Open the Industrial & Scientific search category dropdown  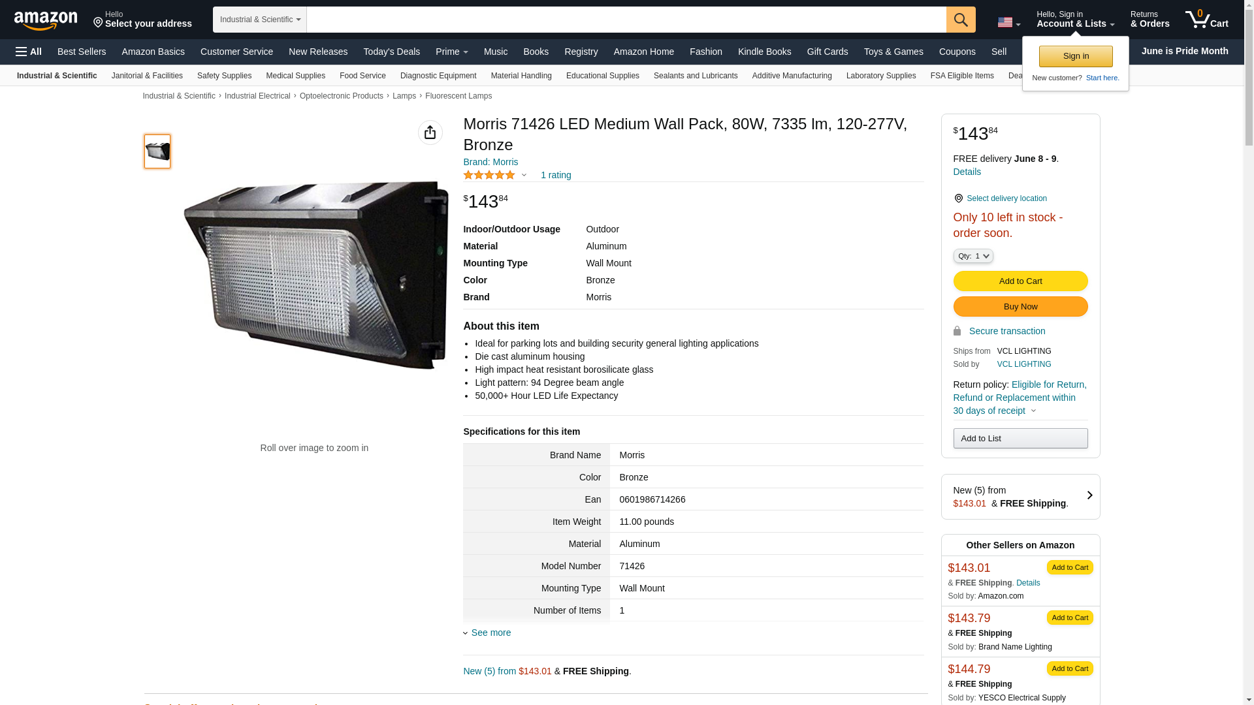point(259,20)
